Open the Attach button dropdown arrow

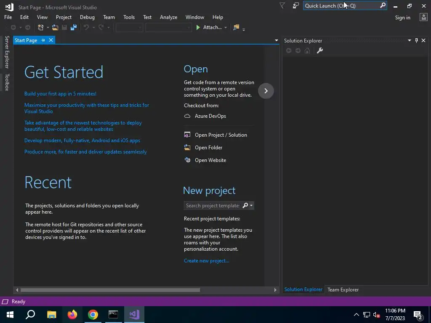[x=226, y=27]
